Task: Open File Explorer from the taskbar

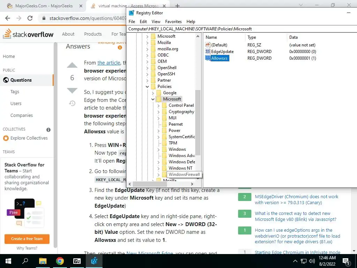Action: (43, 261)
